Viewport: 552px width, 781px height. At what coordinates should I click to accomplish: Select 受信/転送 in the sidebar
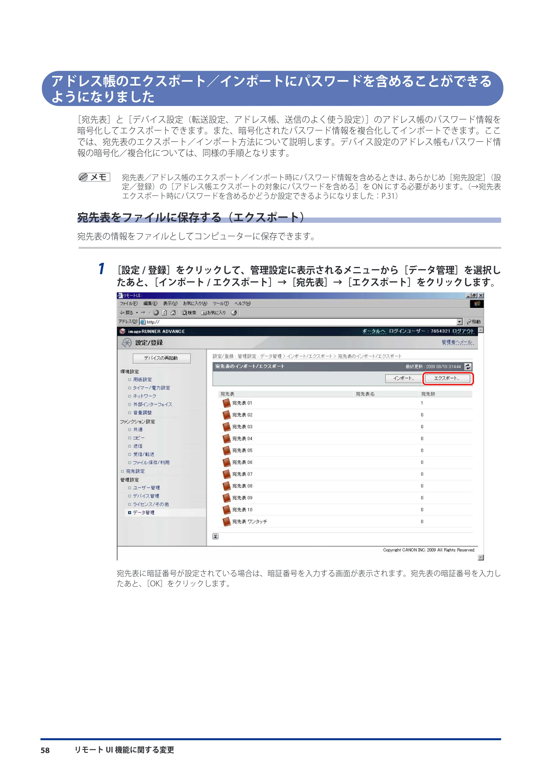[144, 454]
